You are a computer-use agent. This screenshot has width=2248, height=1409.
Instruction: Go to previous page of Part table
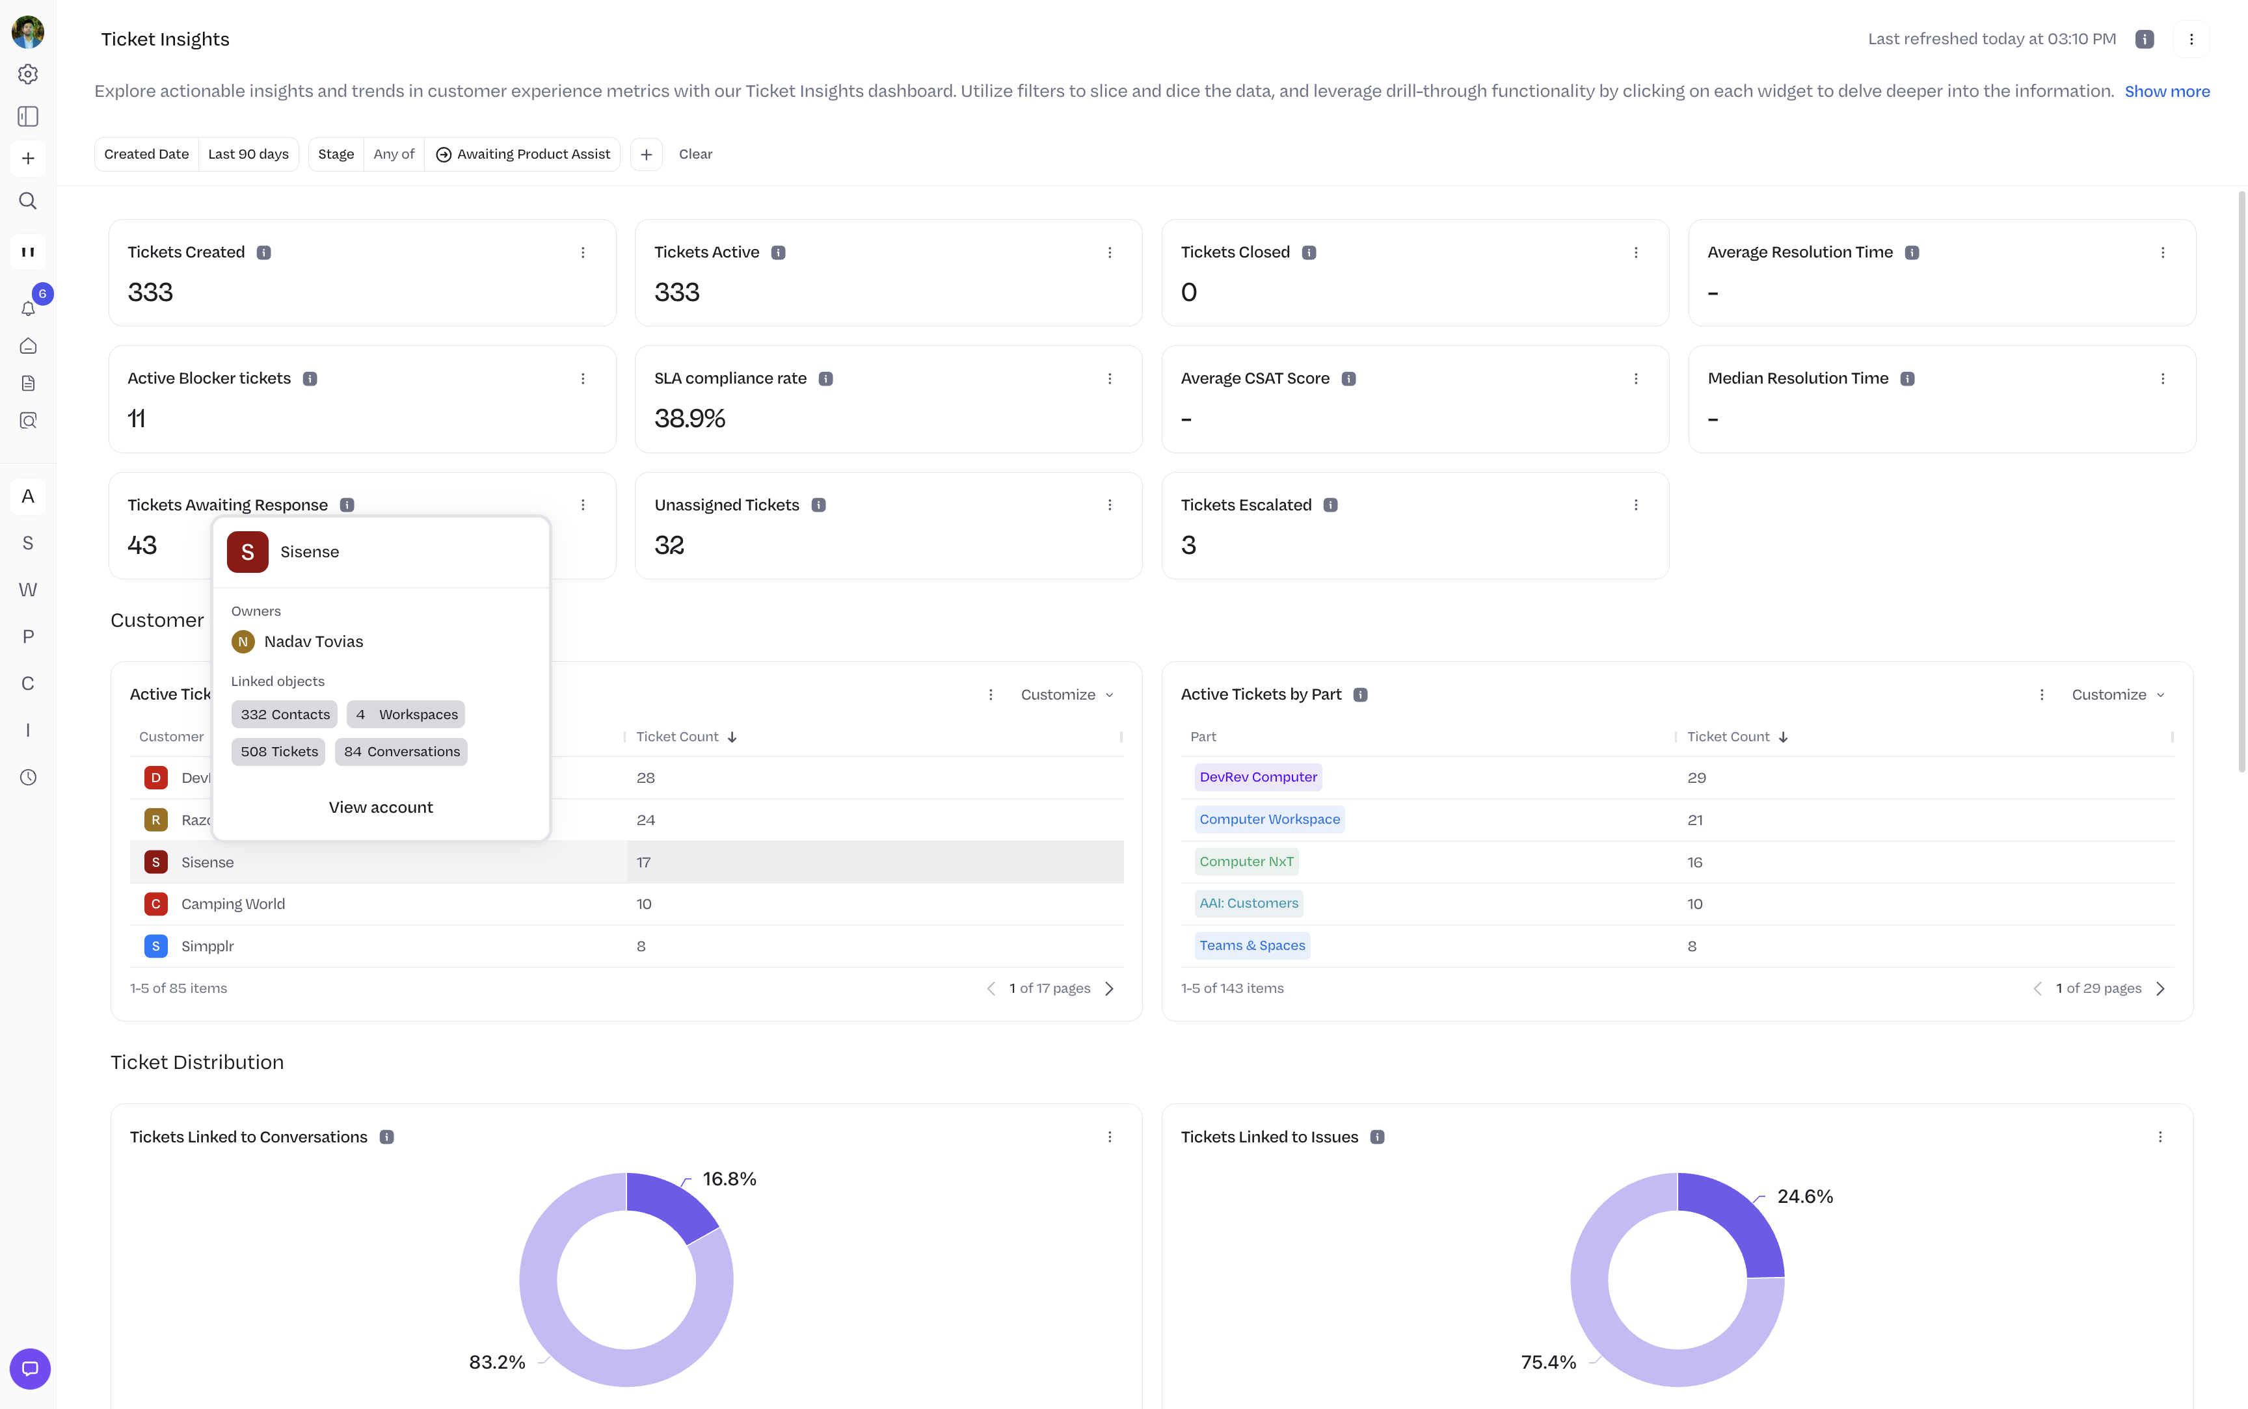coord(2037,989)
